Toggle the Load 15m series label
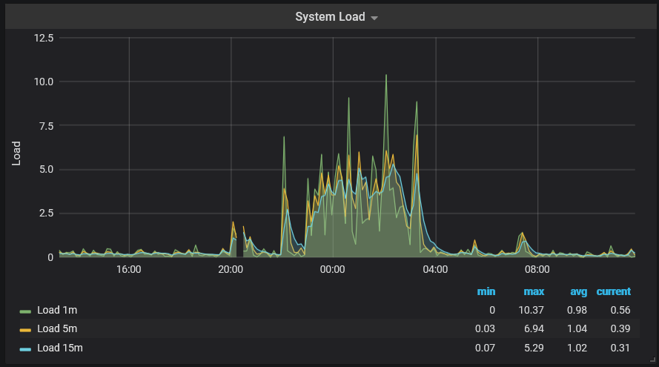Screen dimensions: 659x367 pyautogui.click(x=60, y=347)
